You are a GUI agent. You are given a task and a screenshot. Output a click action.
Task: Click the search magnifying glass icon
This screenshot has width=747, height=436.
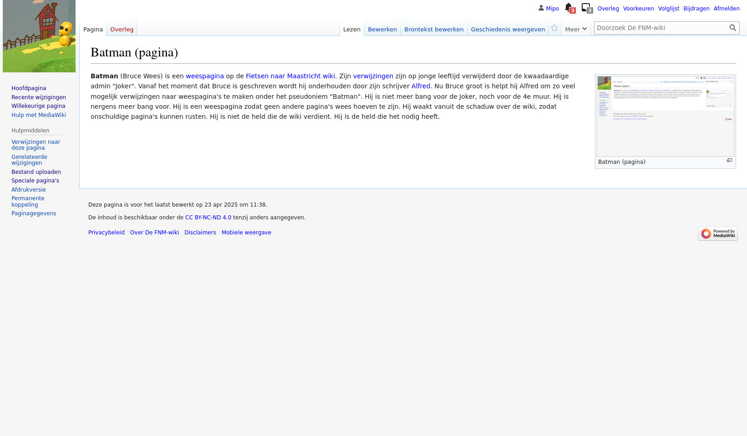[732, 28]
